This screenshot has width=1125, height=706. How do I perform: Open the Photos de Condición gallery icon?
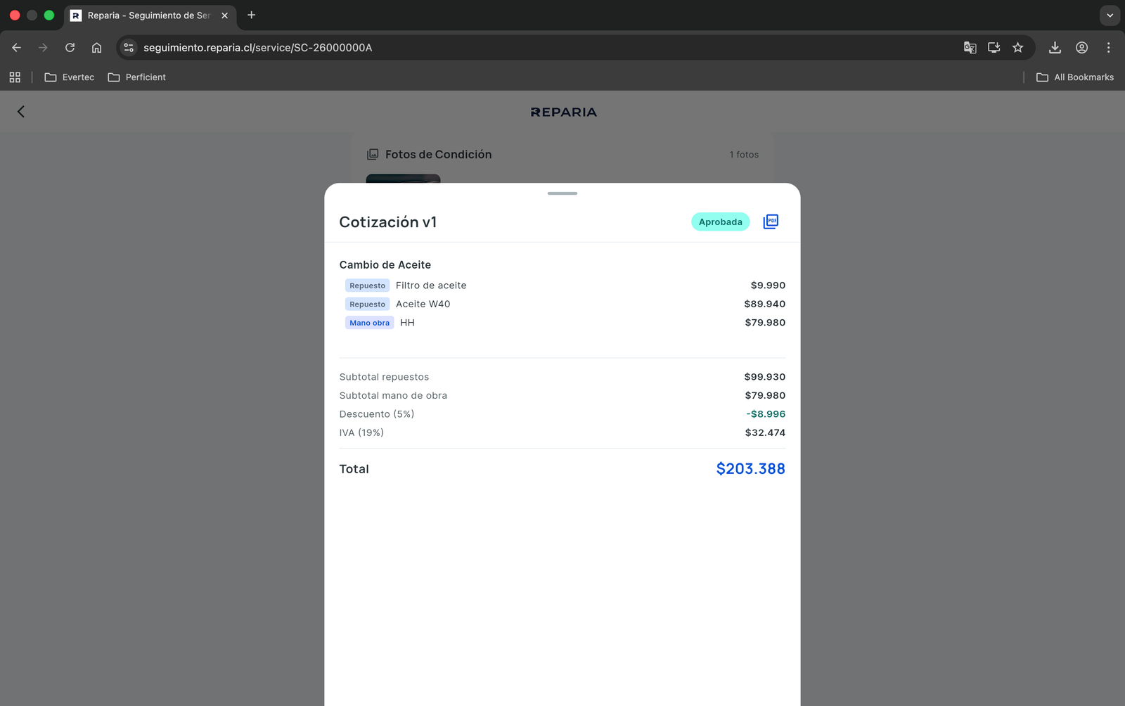pyautogui.click(x=373, y=154)
